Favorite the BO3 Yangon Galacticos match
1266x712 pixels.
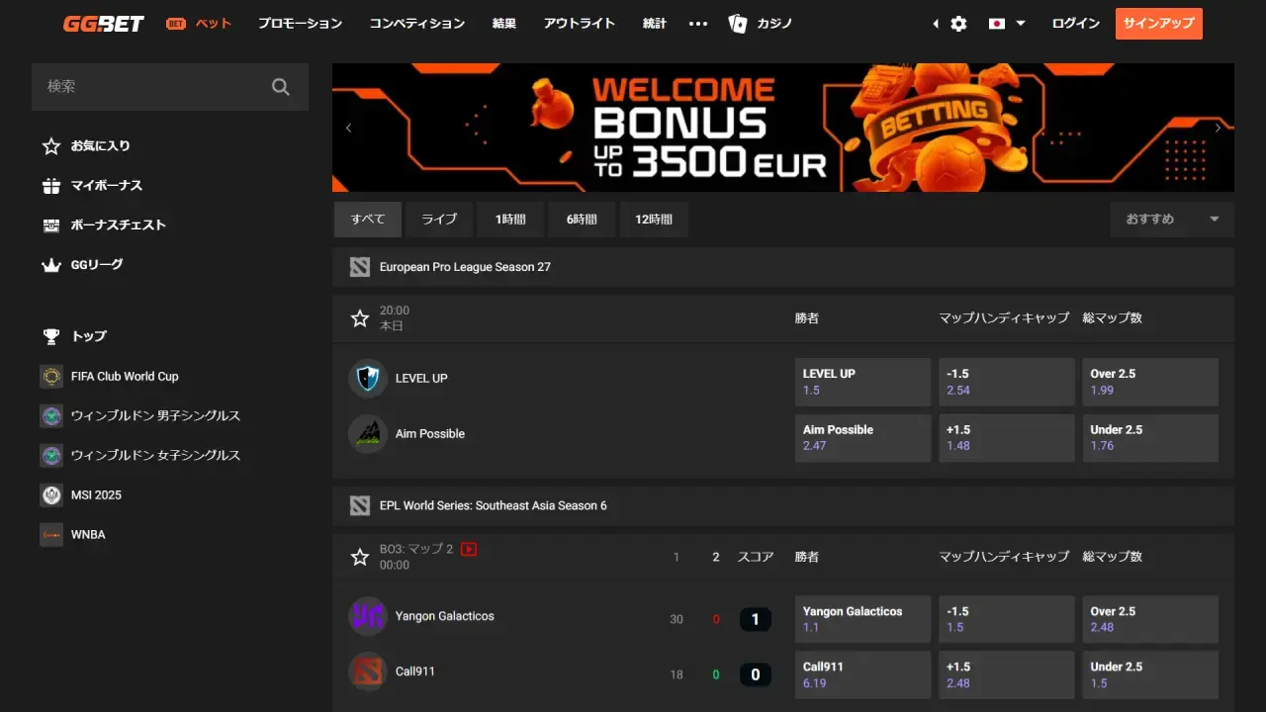pos(360,558)
